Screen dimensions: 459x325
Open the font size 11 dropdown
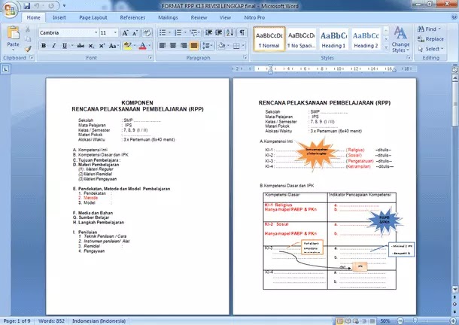(x=115, y=33)
